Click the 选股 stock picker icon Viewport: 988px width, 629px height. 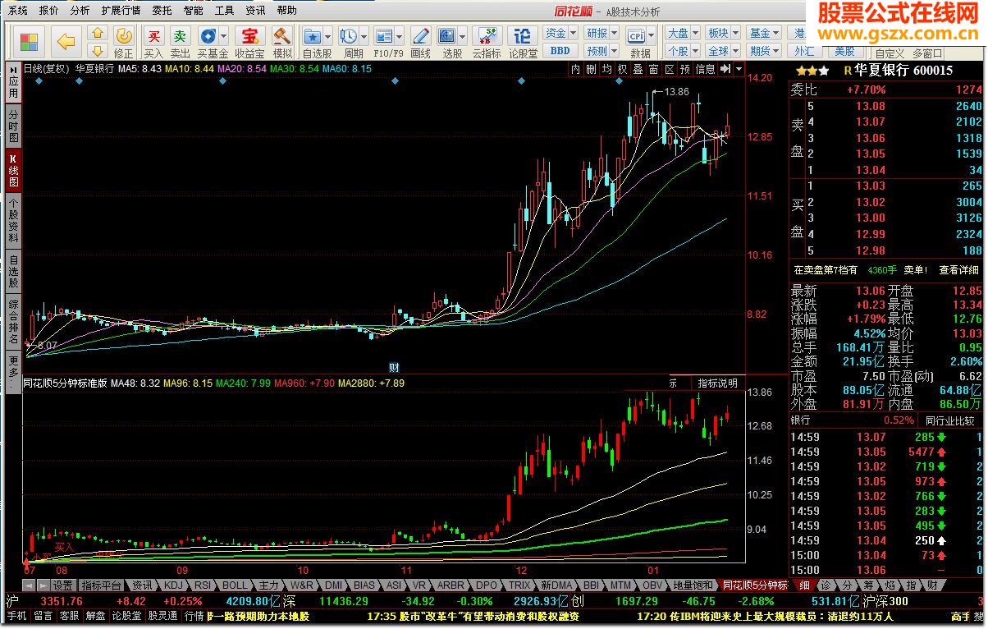tap(447, 36)
